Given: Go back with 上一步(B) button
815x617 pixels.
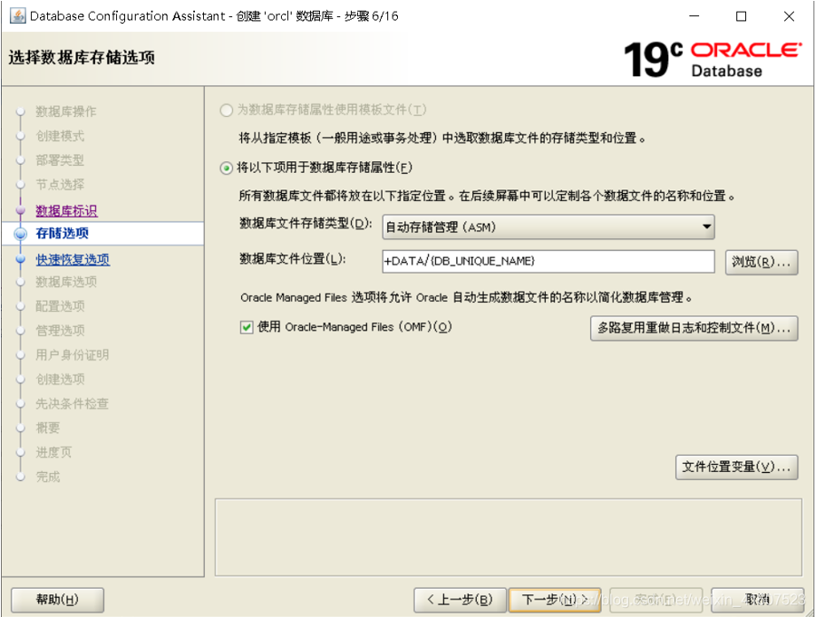Looking at the screenshot, I should [460, 600].
